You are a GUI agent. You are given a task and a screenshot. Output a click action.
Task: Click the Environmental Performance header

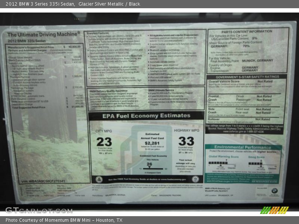pyautogui.click(x=243, y=147)
